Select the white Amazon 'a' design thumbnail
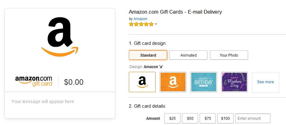 [x=142, y=82]
